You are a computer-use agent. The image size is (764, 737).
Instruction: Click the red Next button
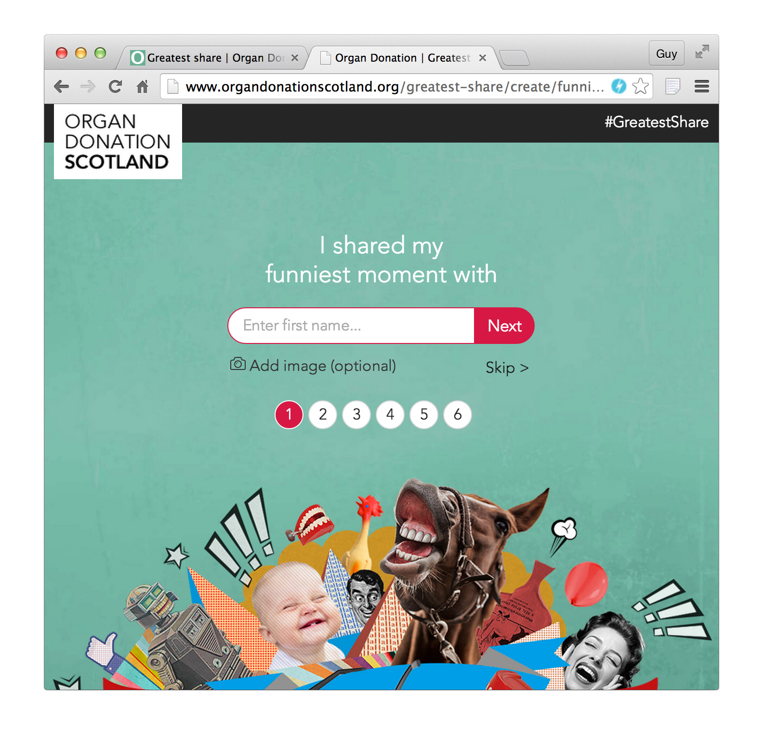coord(504,326)
